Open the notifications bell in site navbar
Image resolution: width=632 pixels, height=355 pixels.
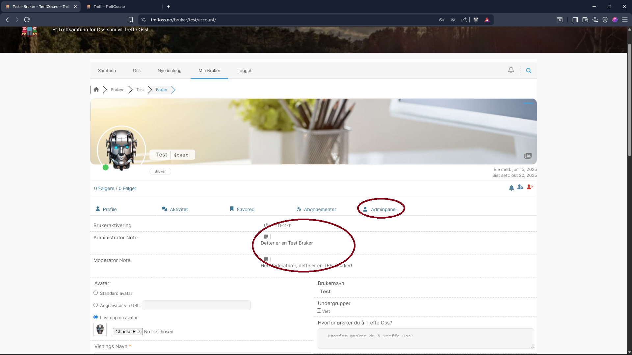click(511, 70)
